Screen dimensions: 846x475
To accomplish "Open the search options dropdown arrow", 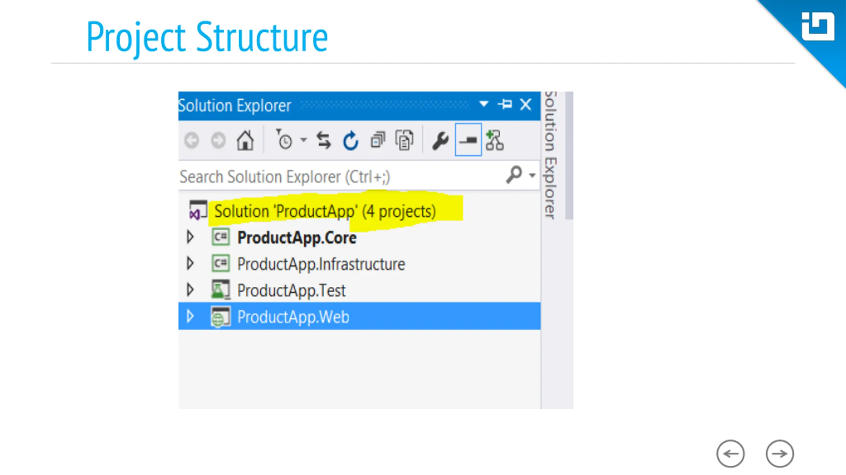I will 532,175.
